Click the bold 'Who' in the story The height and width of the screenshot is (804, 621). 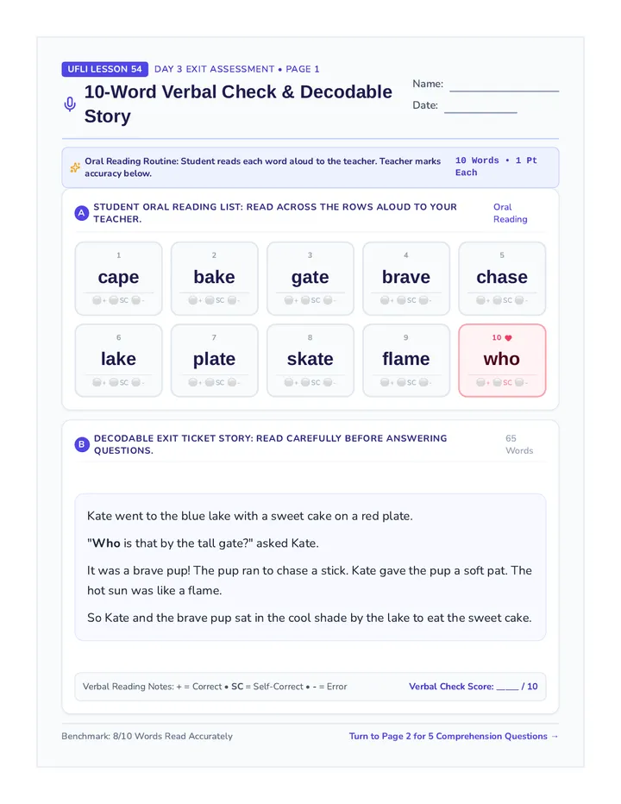(106, 543)
